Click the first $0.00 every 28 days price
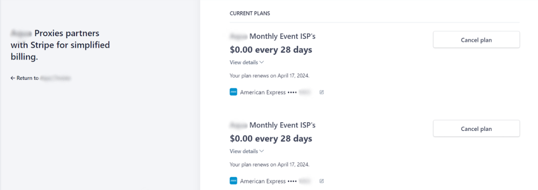 [271, 50]
